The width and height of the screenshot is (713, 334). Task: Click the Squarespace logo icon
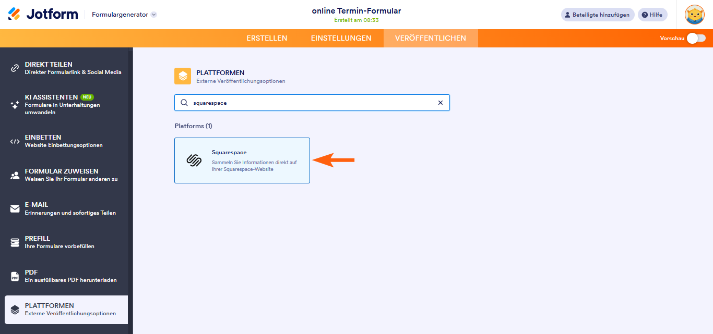(194, 160)
